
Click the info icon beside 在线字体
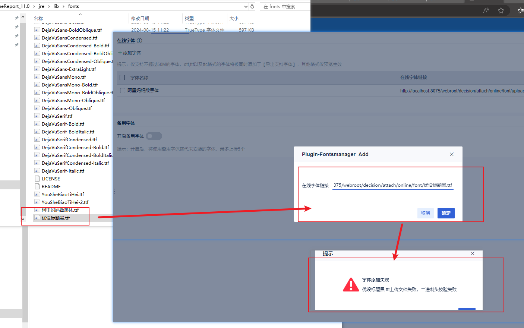139,41
